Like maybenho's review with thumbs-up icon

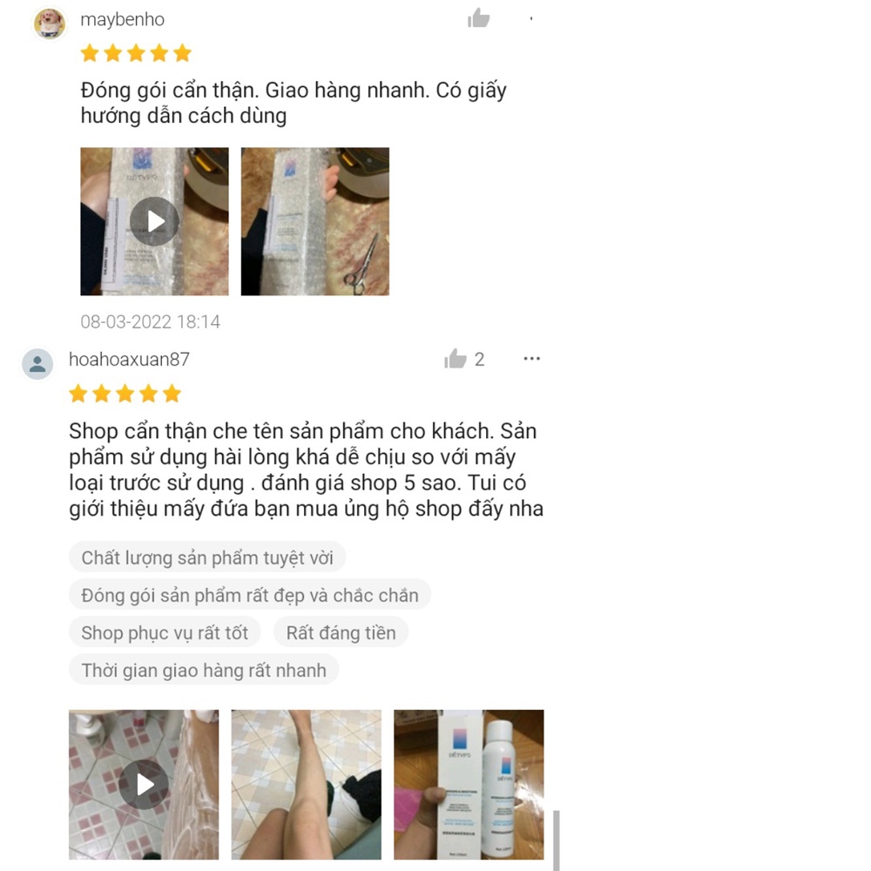tap(478, 18)
